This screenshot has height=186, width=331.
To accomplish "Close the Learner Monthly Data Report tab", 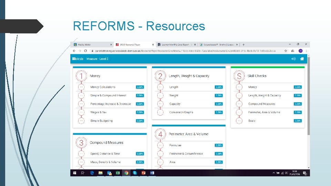I will (x=195, y=45).
